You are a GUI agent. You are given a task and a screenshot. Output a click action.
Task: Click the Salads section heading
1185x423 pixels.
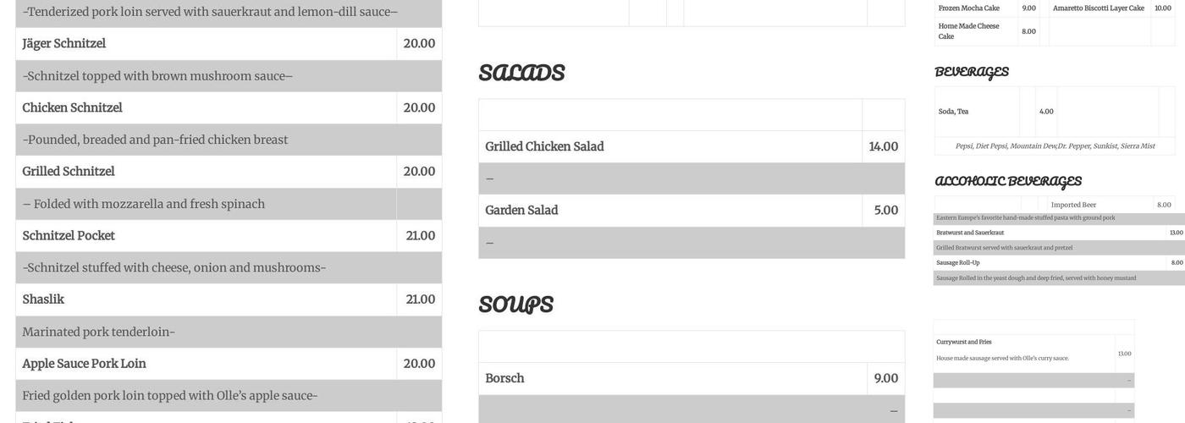coord(521,73)
